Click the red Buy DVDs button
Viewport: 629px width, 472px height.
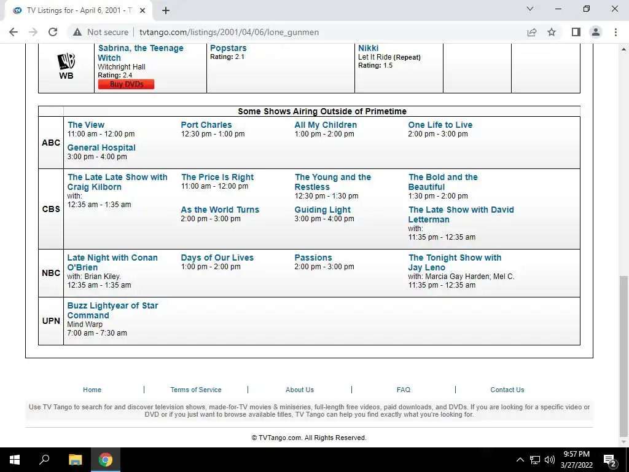point(126,84)
